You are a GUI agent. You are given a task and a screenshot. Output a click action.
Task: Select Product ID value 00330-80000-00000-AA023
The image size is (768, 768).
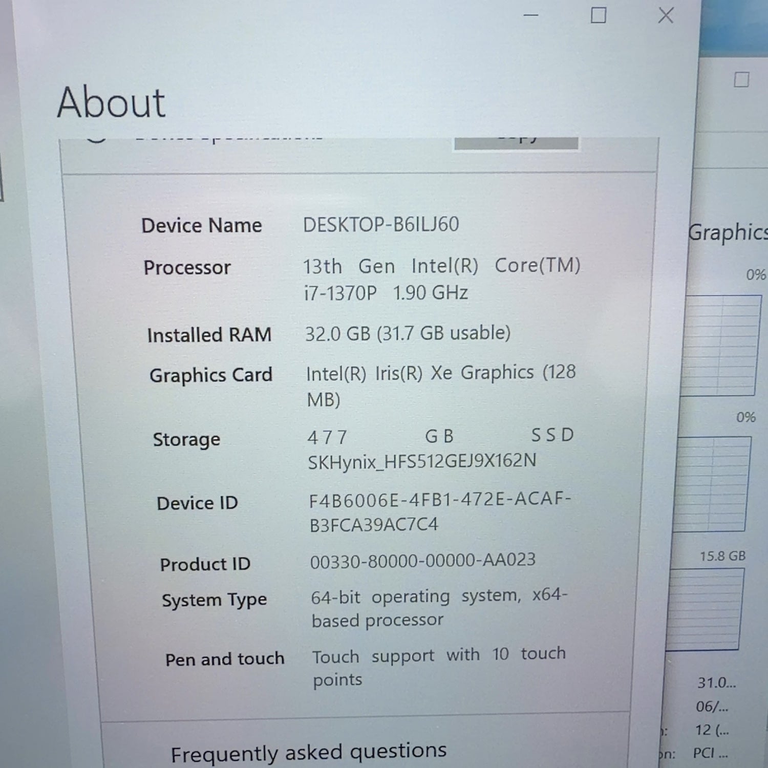423,561
